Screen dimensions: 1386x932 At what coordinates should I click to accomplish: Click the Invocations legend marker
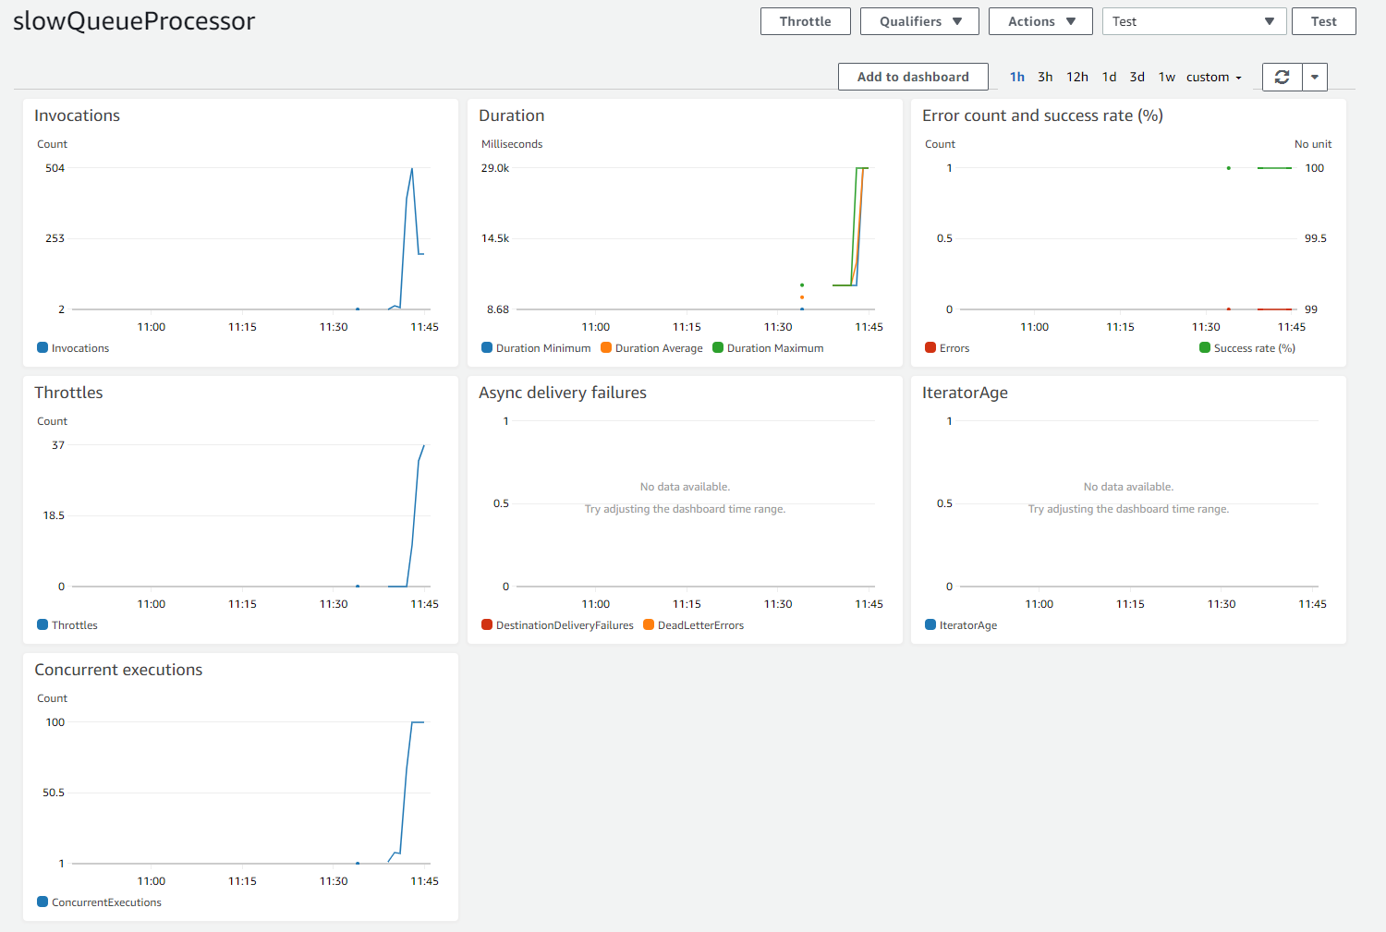click(41, 348)
